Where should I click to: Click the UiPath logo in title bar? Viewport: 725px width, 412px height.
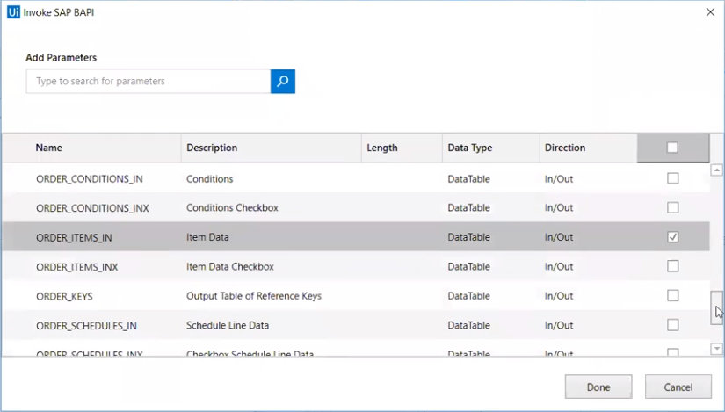coord(13,12)
